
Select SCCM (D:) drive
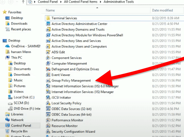click(x=21, y=103)
